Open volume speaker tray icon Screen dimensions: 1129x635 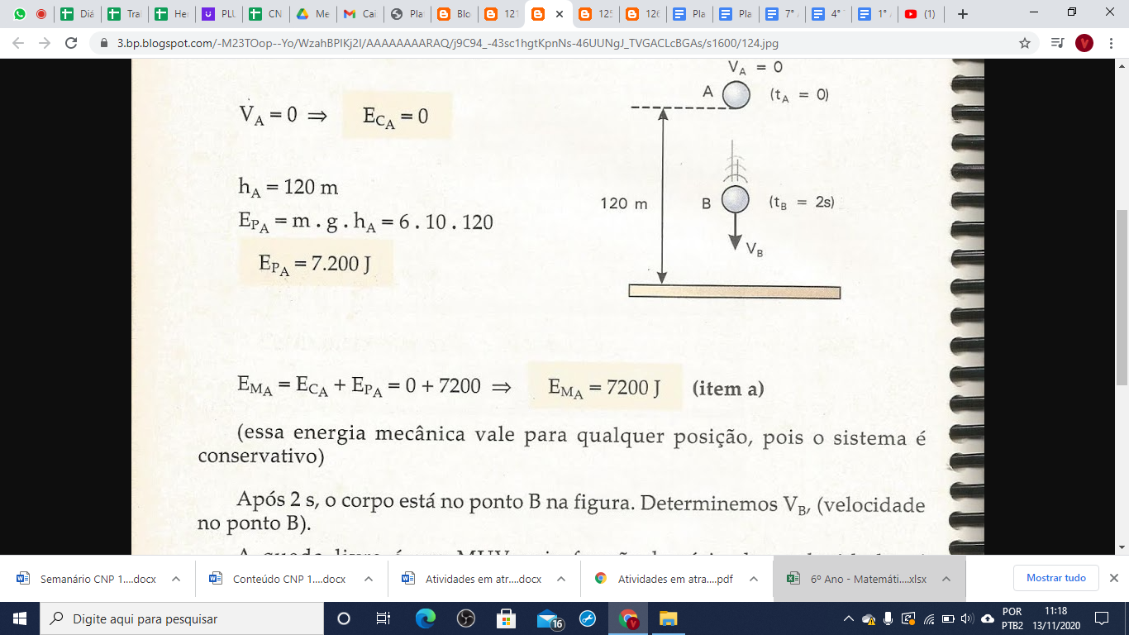(x=966, y=618)
